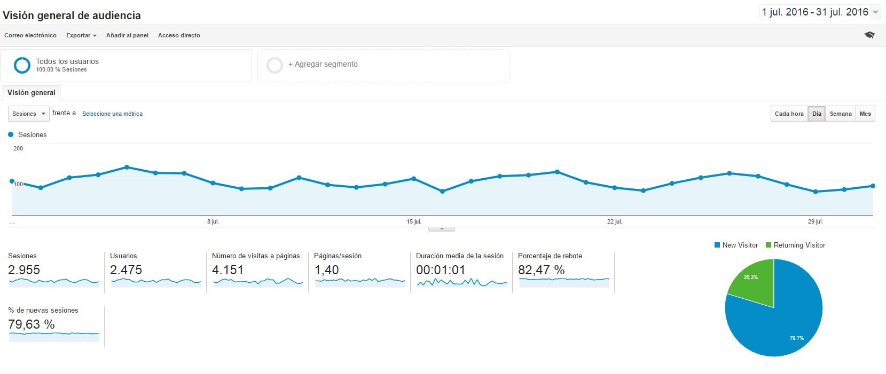Click the Sesiones sparkline chart tile
Screen dimensions: 886x374
point(54,281)
